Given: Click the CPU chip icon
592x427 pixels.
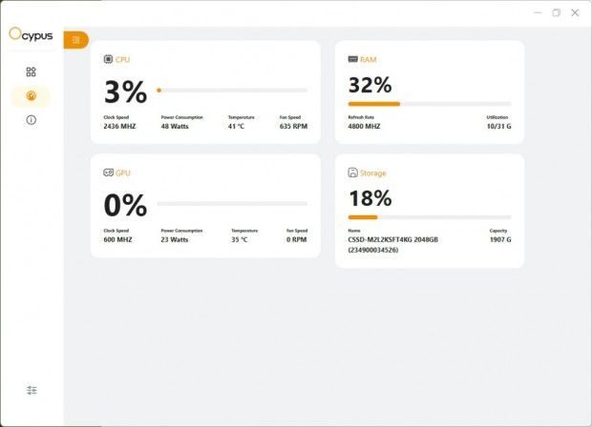Looking at the screenshot, I should click(x=108, y=59).
